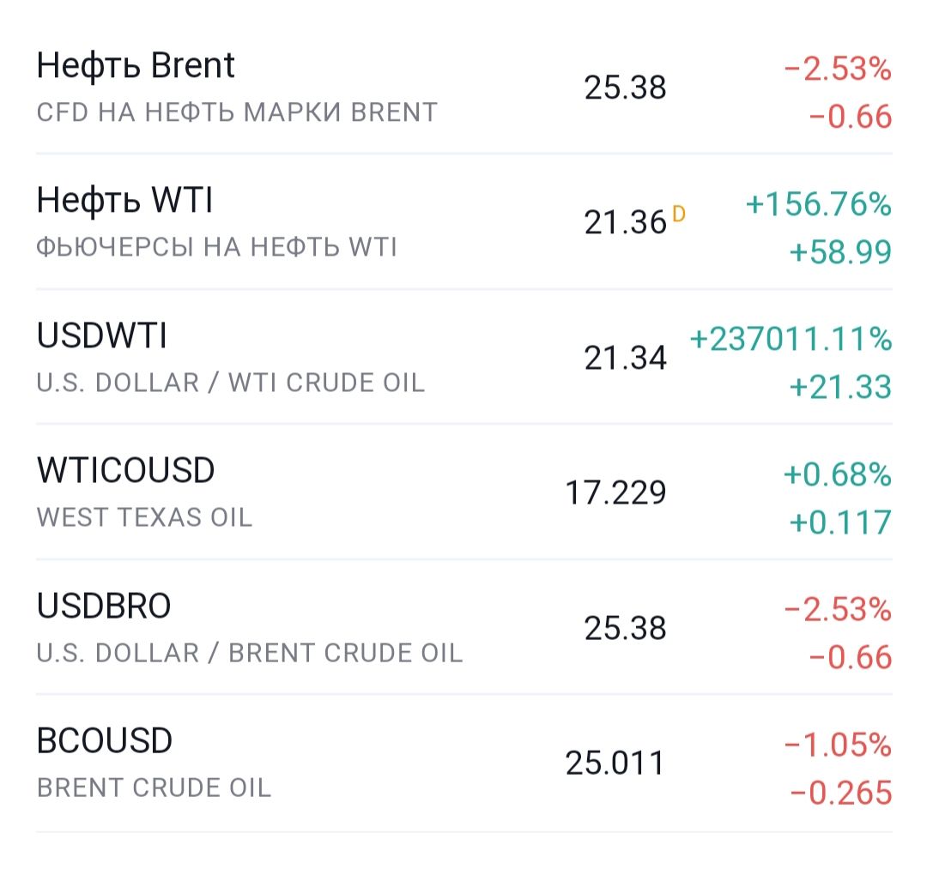The image size is (927, 875).
Task: Tap the −1.05% change value
Action: click(x=838, y=745)
